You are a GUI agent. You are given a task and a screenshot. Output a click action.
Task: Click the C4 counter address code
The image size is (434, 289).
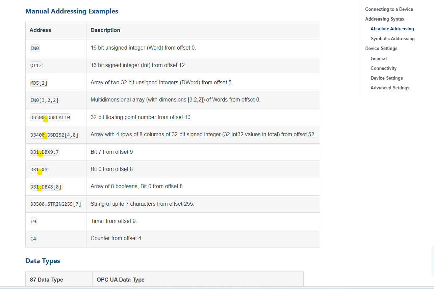point(33,239)
